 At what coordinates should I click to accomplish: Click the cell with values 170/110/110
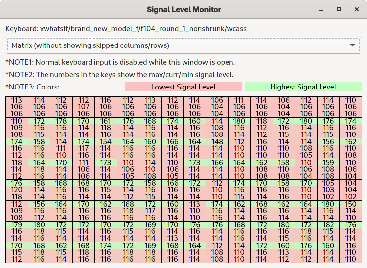[x=306, y=190]
